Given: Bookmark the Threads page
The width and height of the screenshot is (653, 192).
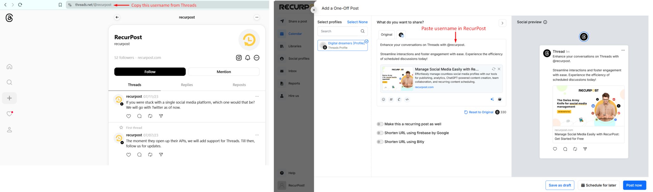Looking at the screenshot, I should pyautogui.click(x=60, y=5).
